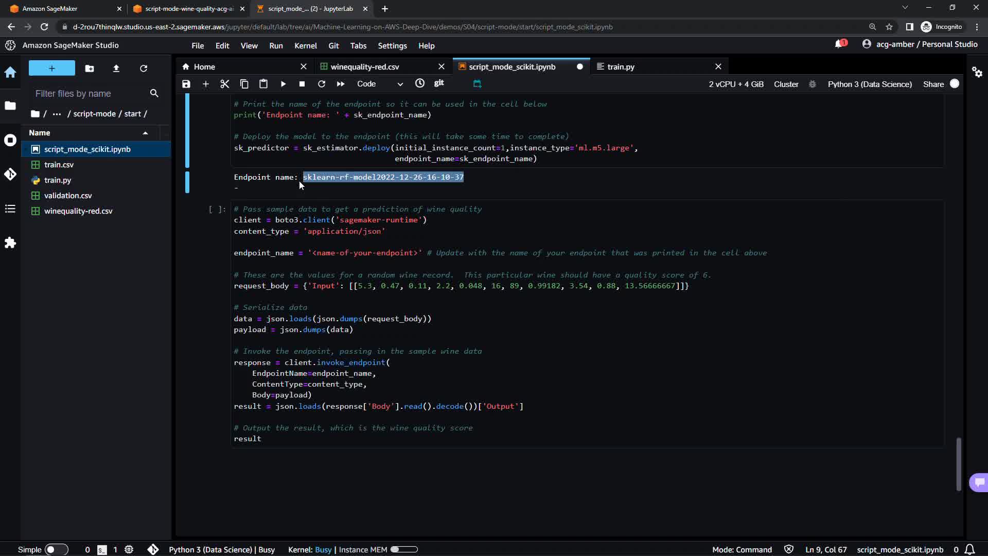Toggle the Share switch
The width and height of the screenshot is (988, 556).
[x=954, y=84]
